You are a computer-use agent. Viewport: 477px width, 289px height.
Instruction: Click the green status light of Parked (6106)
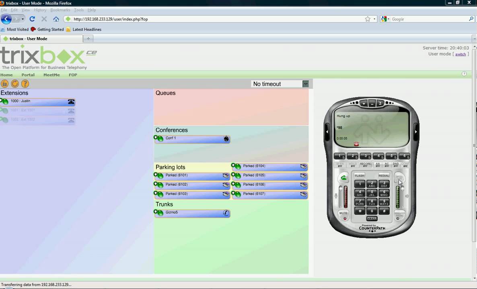point(238,185)
